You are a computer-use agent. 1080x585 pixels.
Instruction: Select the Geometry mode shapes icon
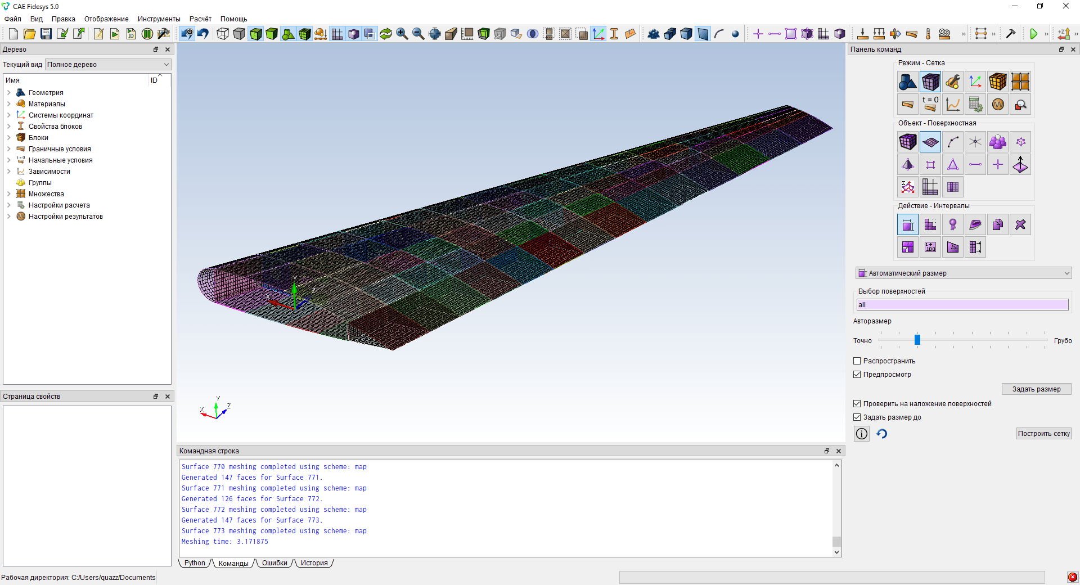[x=907, y=82]
